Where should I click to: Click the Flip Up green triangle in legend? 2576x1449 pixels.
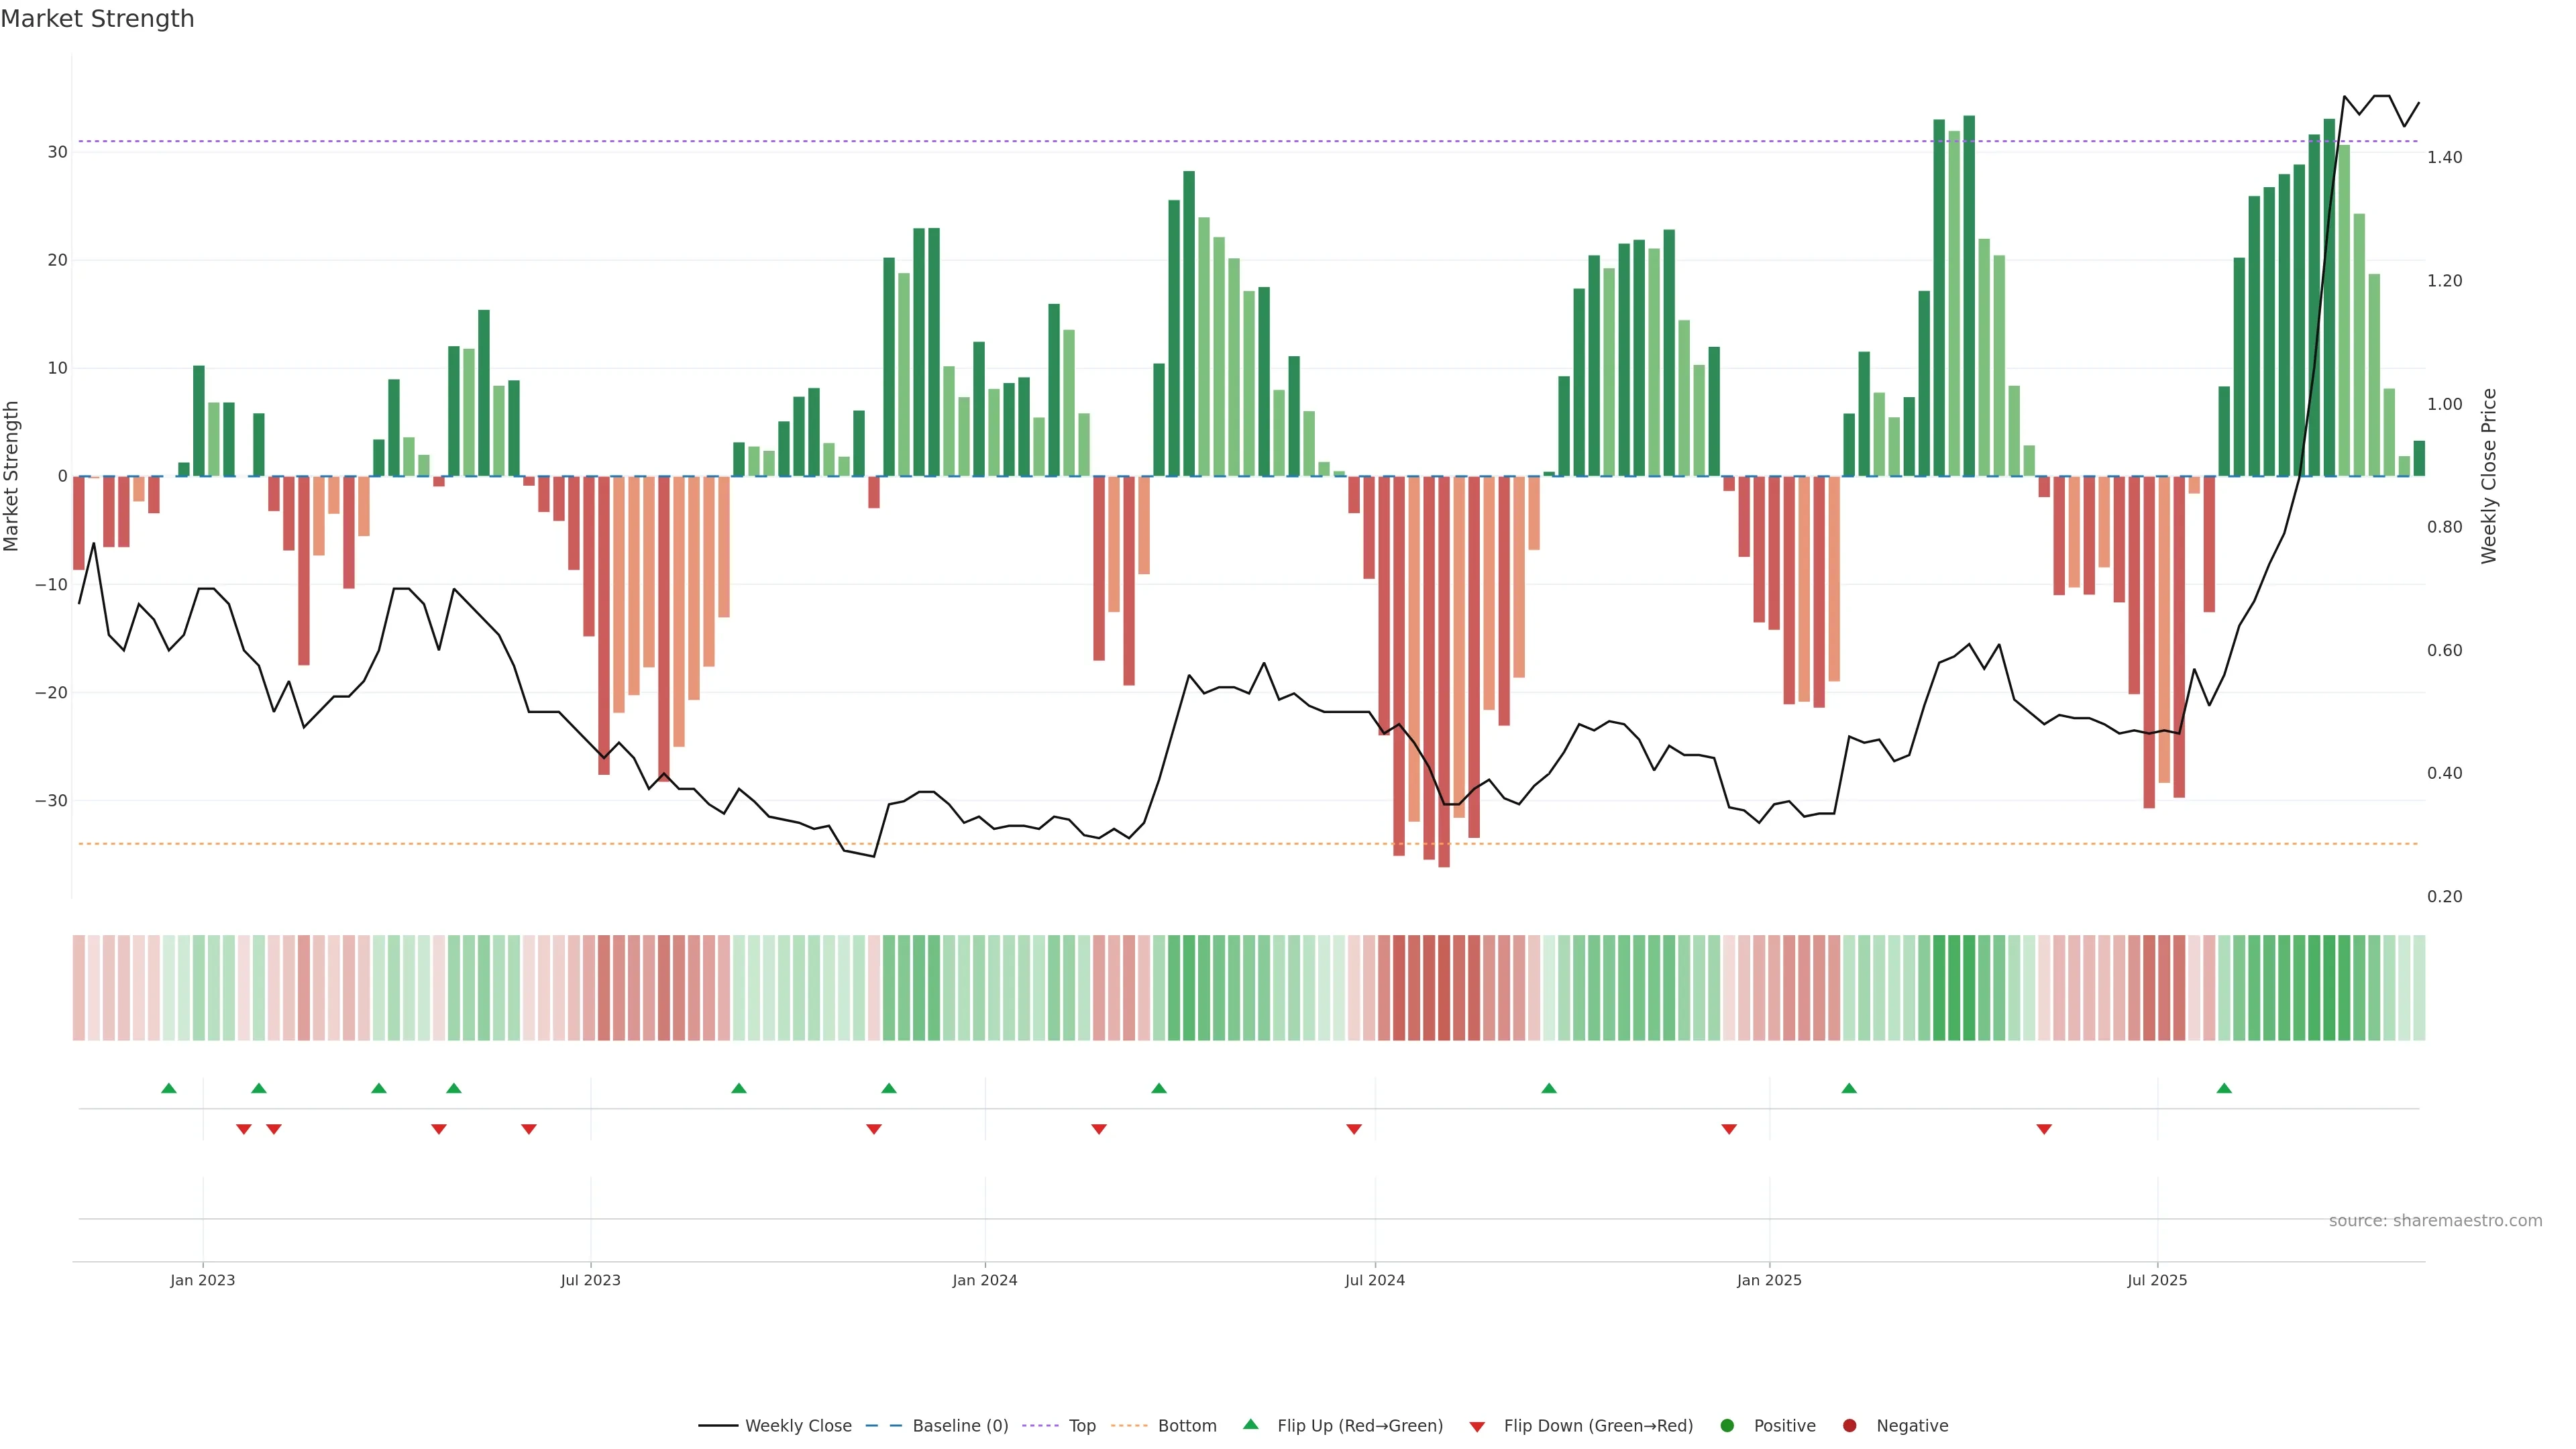[1250, 1424]
